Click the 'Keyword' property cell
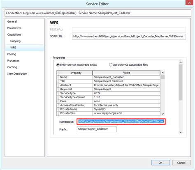The image size is (195, 170). 76,89
